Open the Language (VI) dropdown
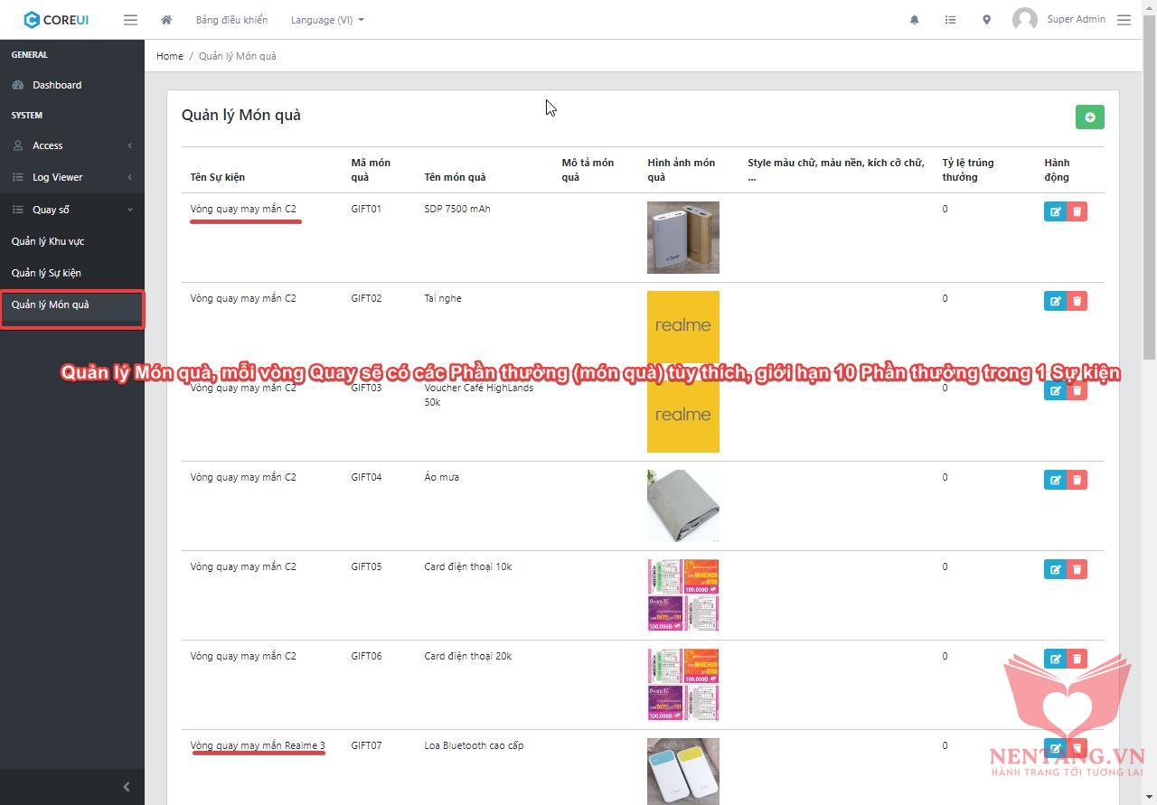The width and height of the screenshot is (1157, 805). click(x=326, y=20)
